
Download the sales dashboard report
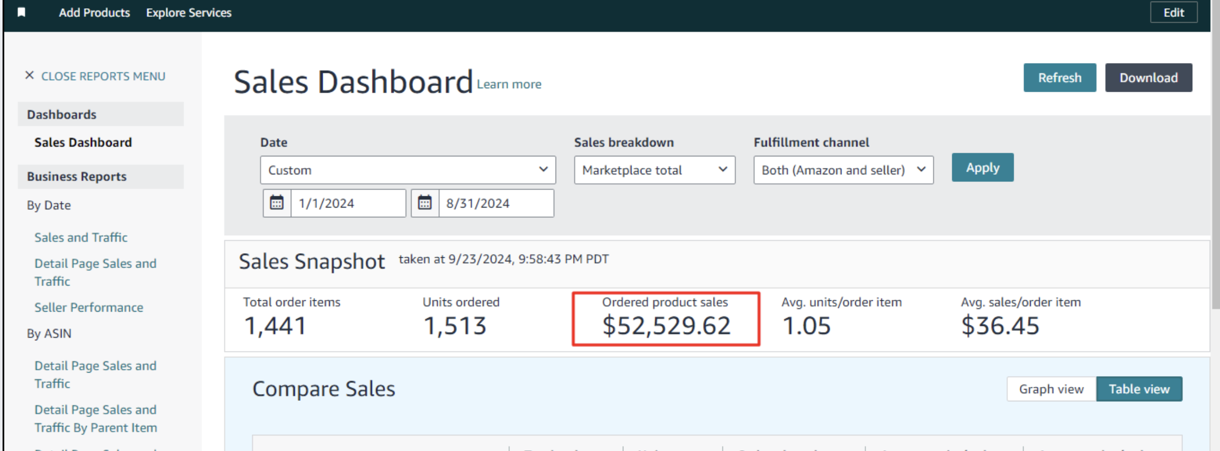pos(1148,78)
